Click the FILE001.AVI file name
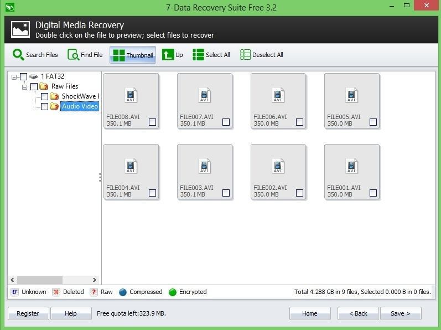Image resolution: width=441 pixels, height=330 pixels. point(344,188)
